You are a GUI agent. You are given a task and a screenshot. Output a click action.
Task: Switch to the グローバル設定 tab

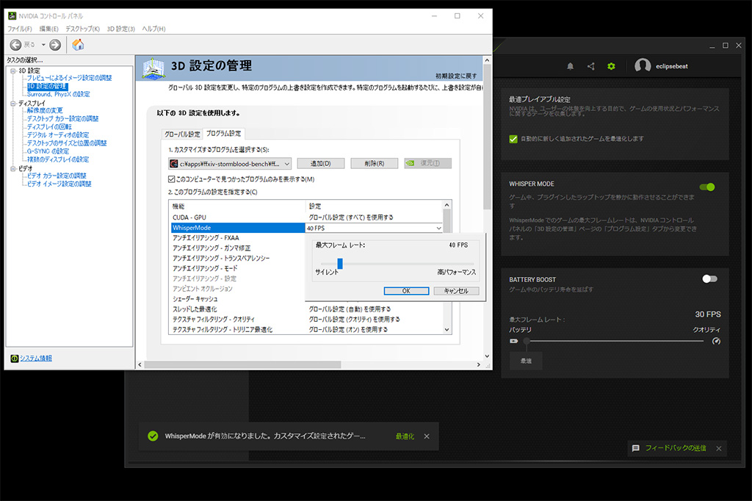[182, 134]
